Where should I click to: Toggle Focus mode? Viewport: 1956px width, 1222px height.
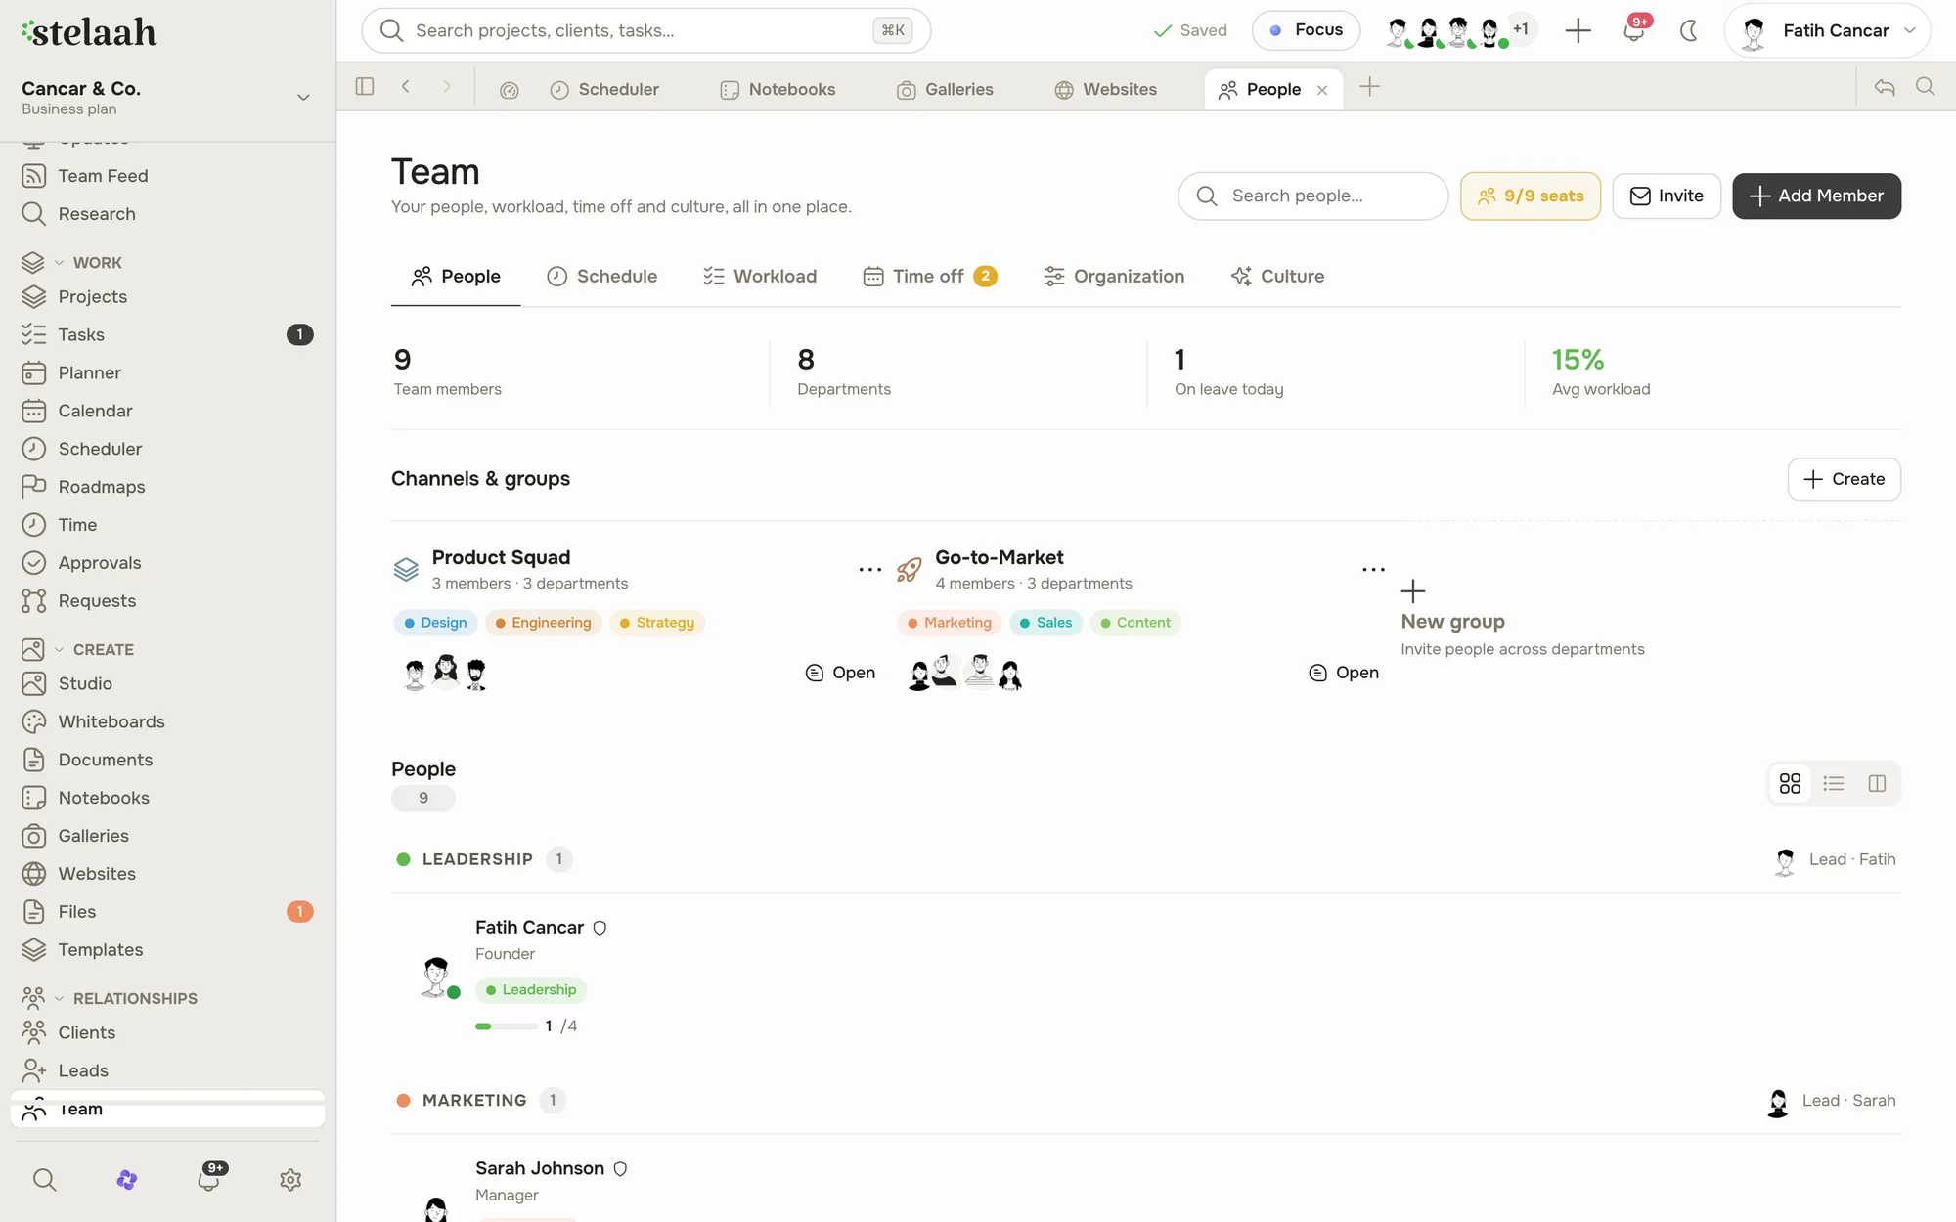coord(1306,30)
